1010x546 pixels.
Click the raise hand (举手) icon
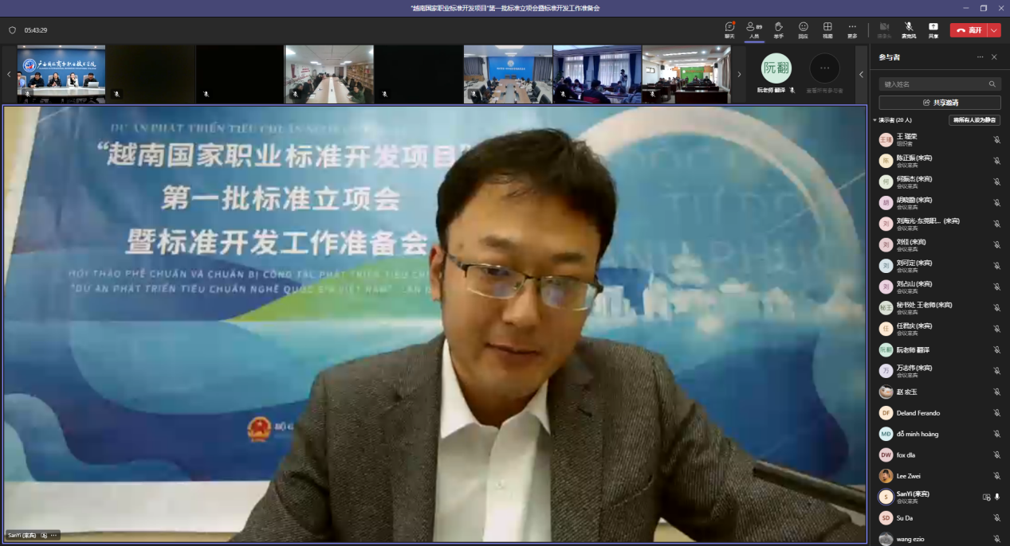coord(778,29)
